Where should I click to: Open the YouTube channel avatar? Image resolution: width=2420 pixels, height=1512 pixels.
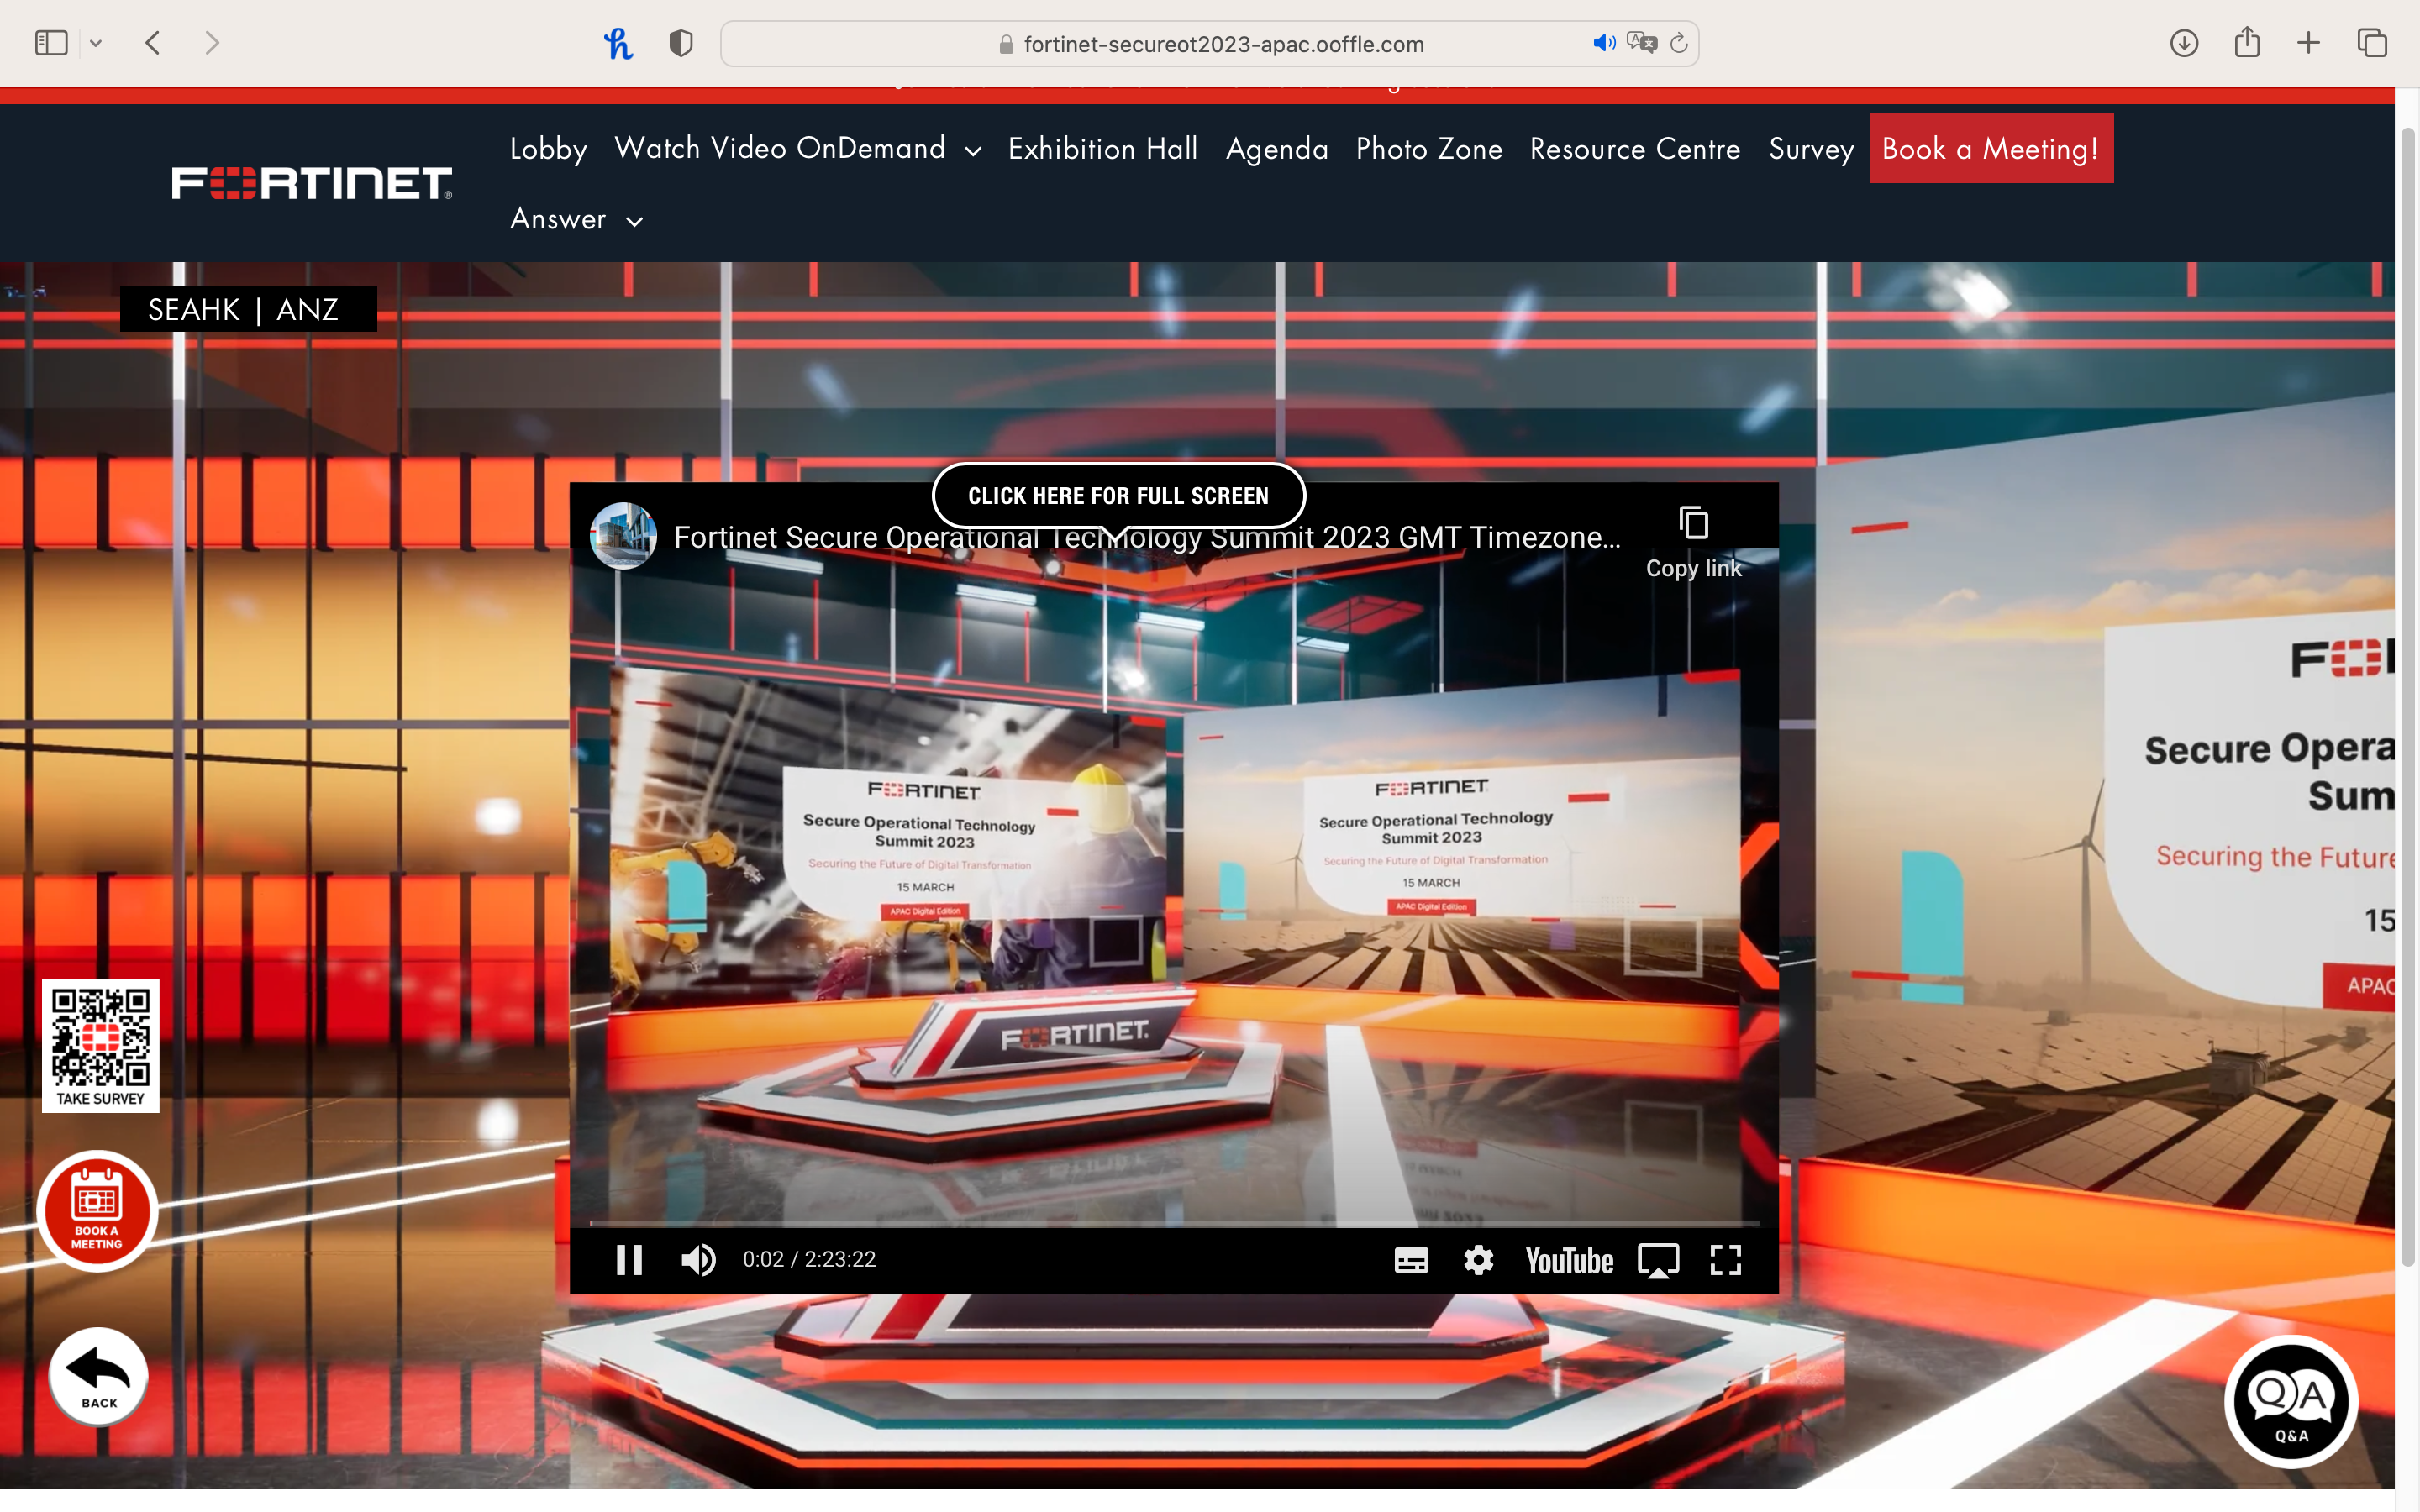click(623, 536)
